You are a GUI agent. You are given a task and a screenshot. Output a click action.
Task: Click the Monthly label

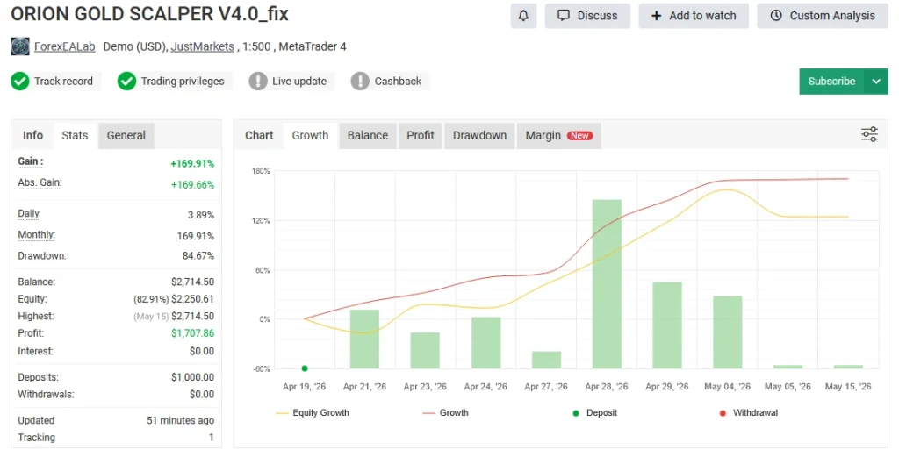tap(37, 235)
